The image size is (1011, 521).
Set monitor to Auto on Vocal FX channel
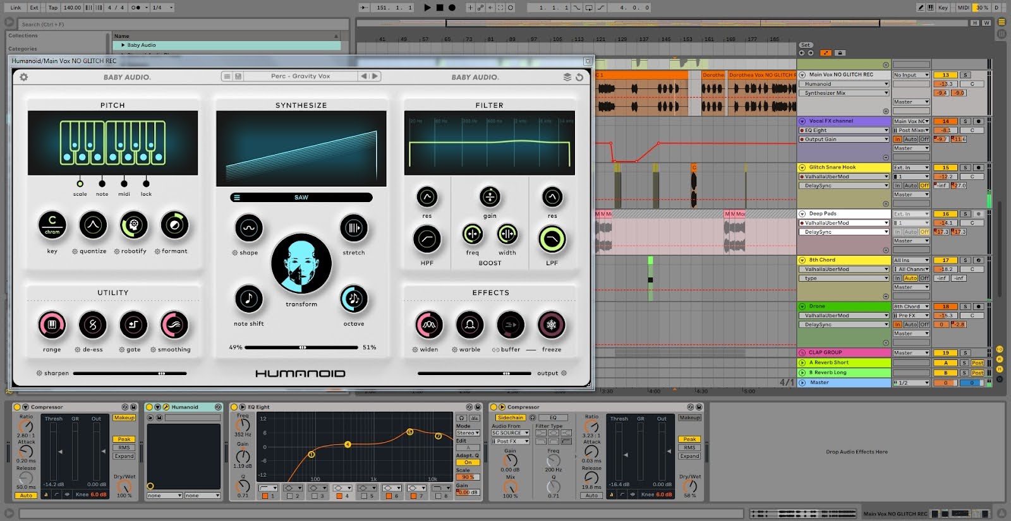(x=911, y=139)
